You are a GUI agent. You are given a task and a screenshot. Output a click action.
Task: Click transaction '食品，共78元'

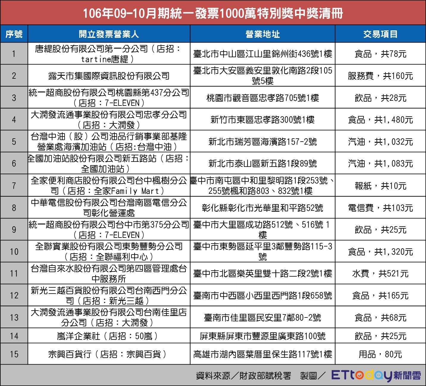(380, 54)
